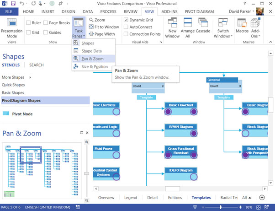Image resolution: width=275 pixels, height=211 pixels.
Task: Click the status bar zoom slider handle
Action: [221, 207]
